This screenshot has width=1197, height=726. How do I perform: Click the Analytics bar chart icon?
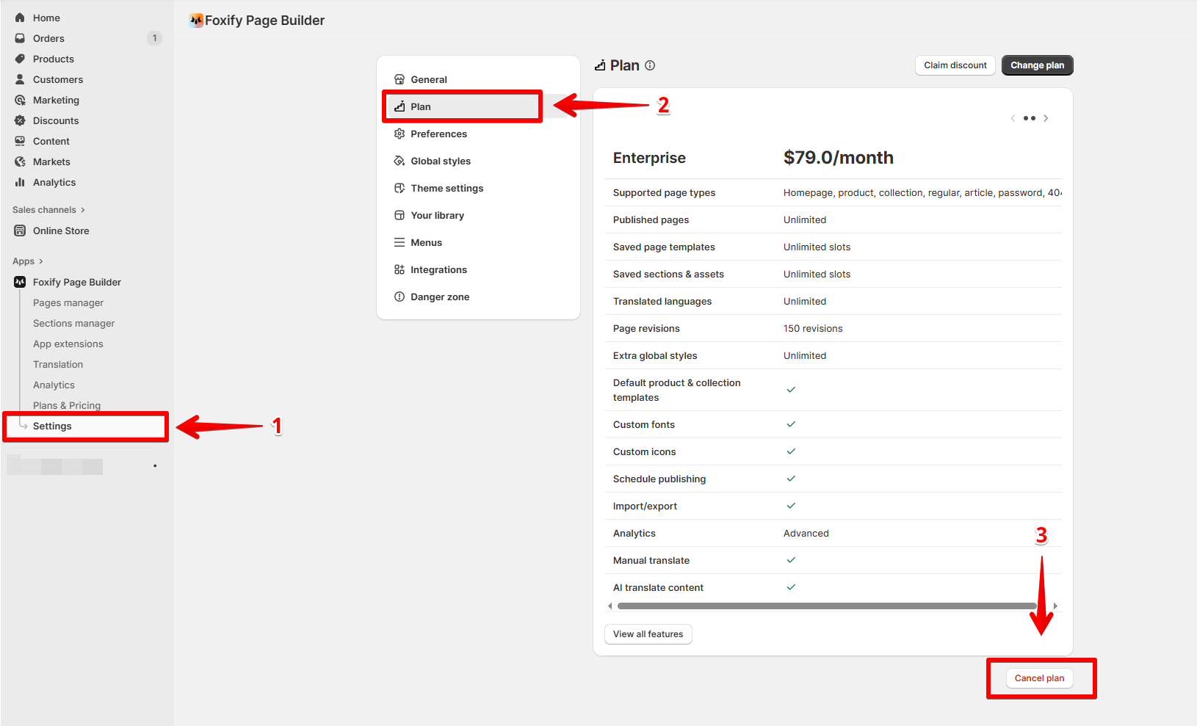[x=20, y=182]
